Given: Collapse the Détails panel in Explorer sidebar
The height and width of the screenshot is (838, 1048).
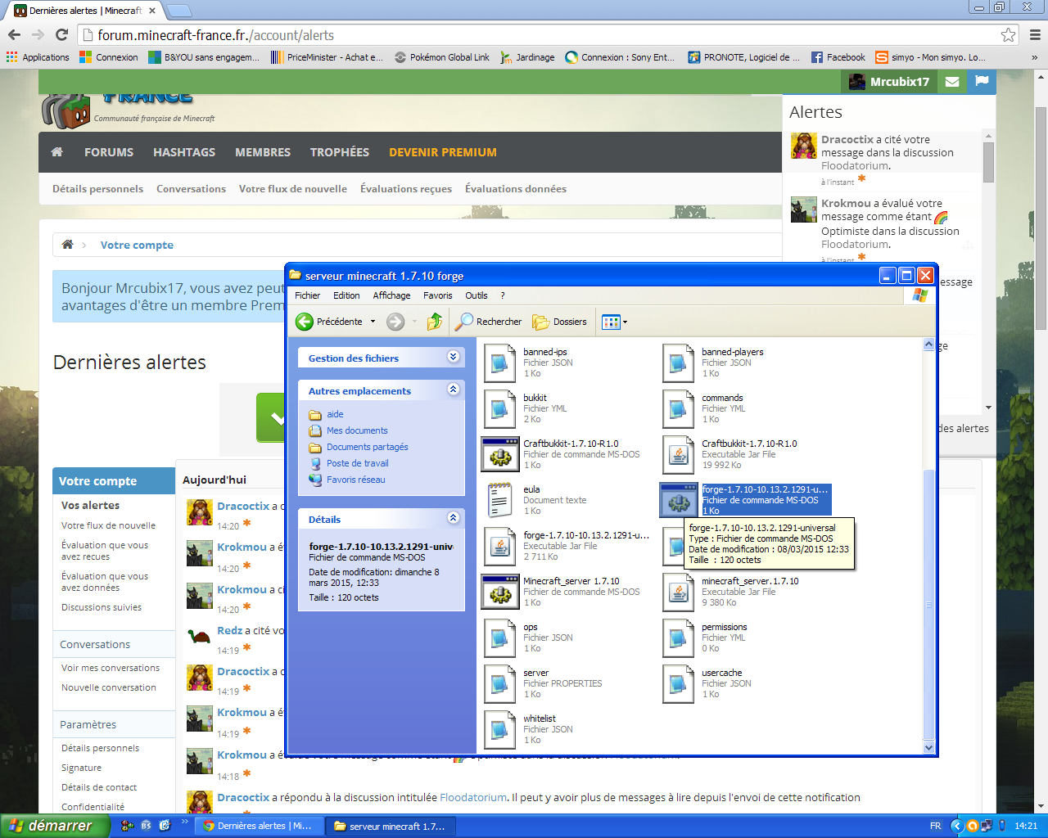Looking at the screenshot, I should (454, 518).
